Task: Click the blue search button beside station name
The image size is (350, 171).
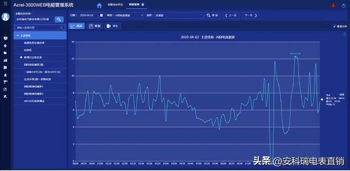Action: (x=59, y=19)
